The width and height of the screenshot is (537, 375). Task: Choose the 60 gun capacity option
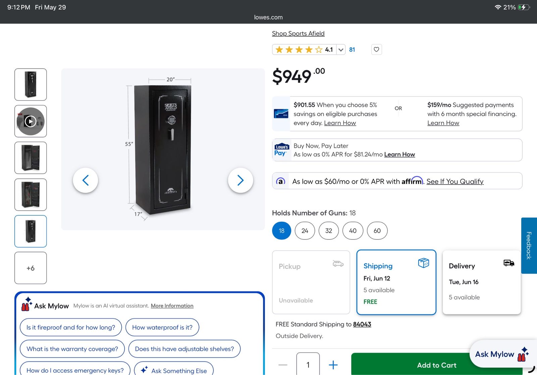pos(377,231)
